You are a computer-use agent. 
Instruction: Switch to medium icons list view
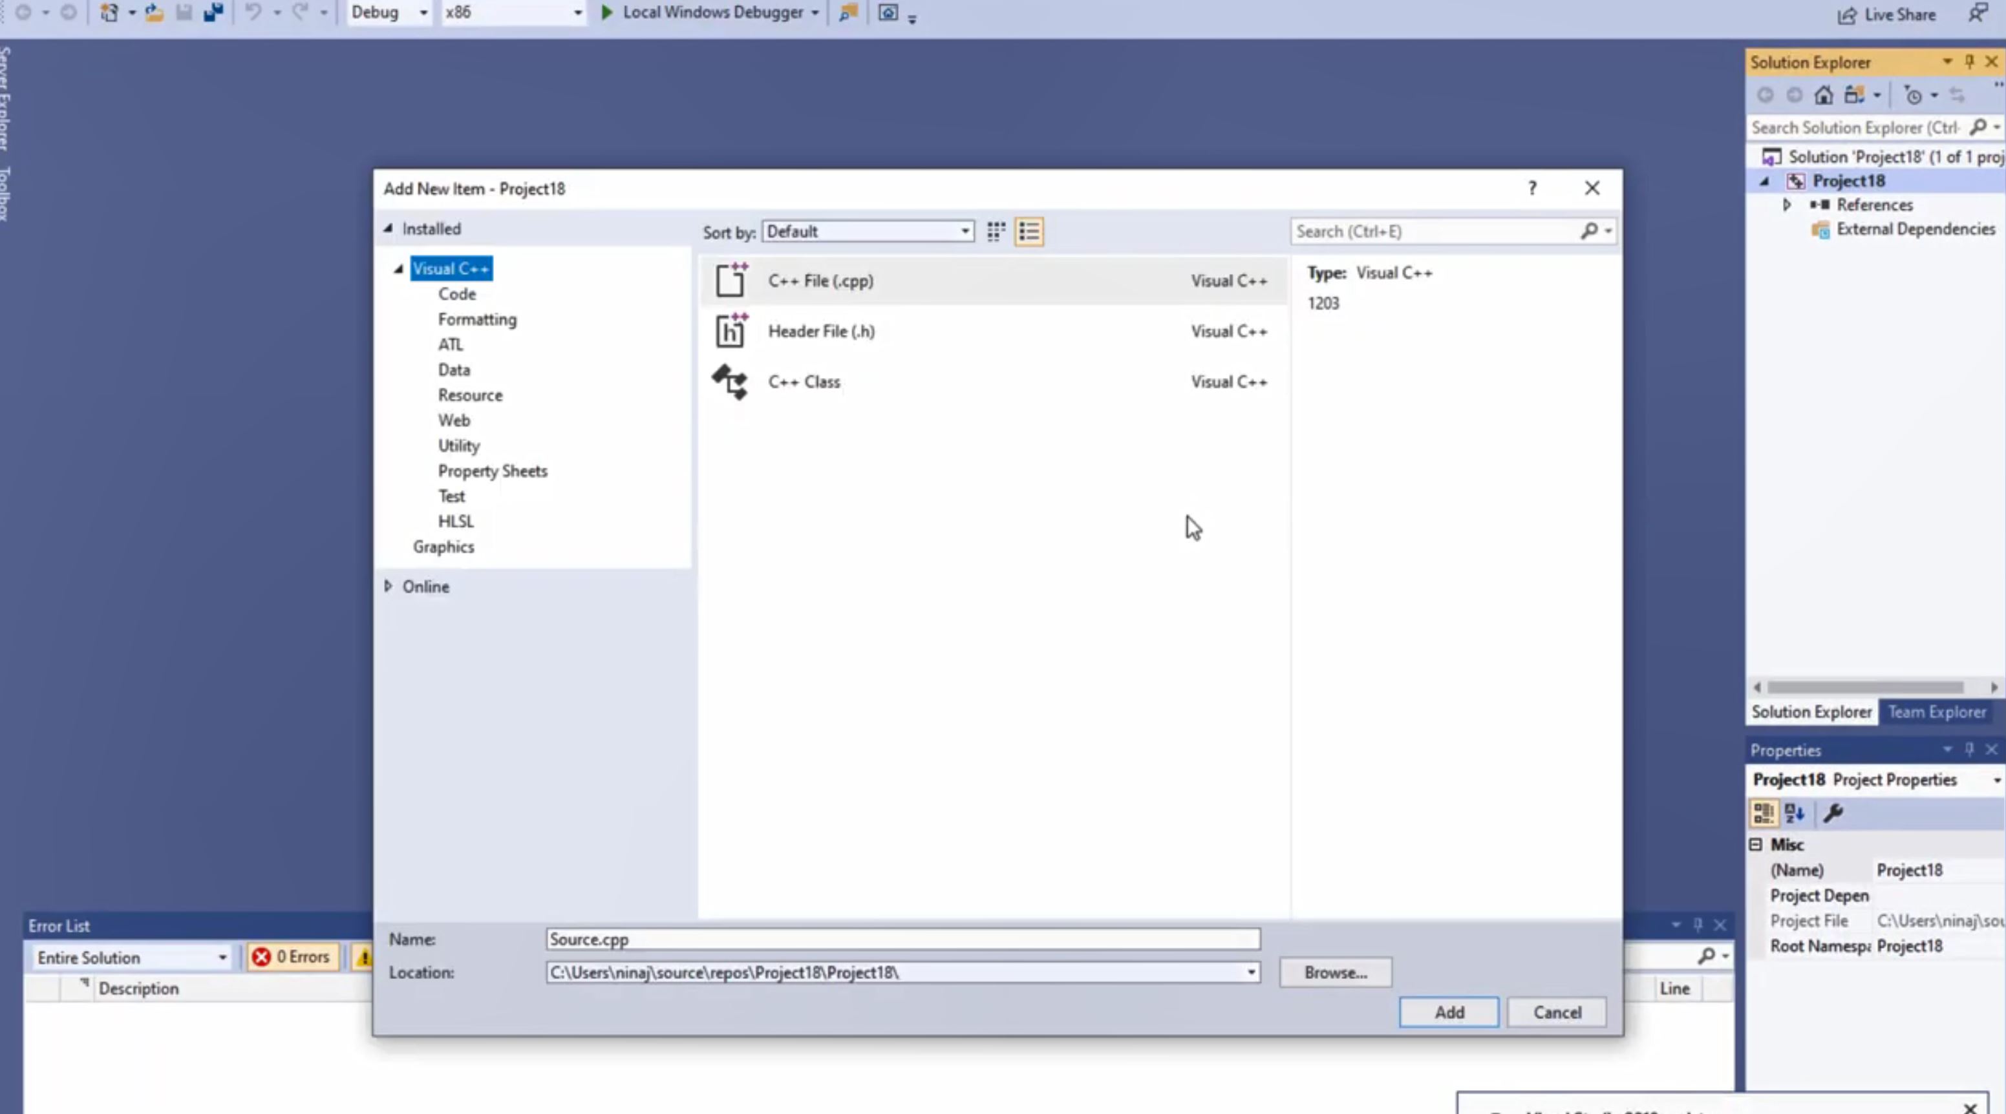1029,231
